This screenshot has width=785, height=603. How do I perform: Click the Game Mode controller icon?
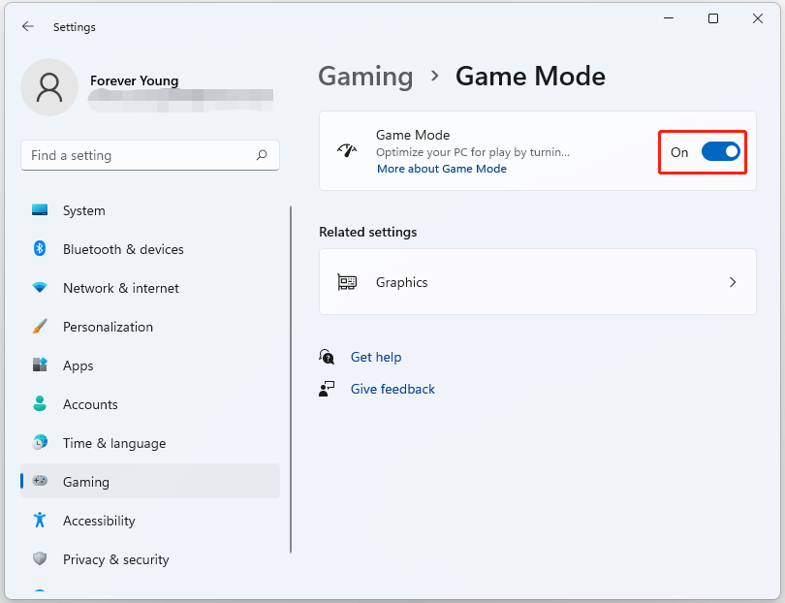coord(347,150)
